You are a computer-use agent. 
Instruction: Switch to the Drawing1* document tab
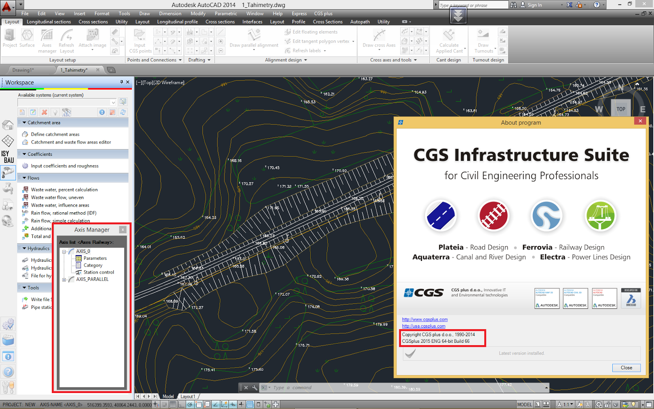coord(23,70)
